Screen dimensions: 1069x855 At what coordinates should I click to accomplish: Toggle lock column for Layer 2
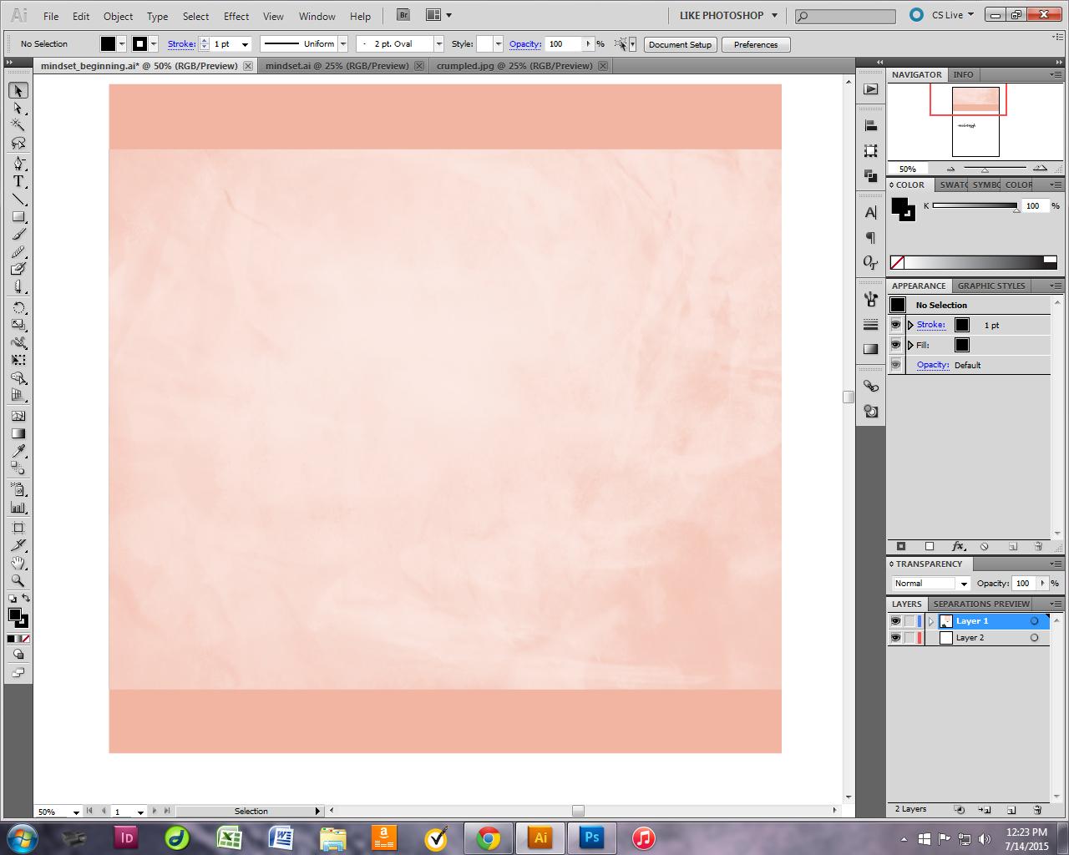[x=909, y=638]
